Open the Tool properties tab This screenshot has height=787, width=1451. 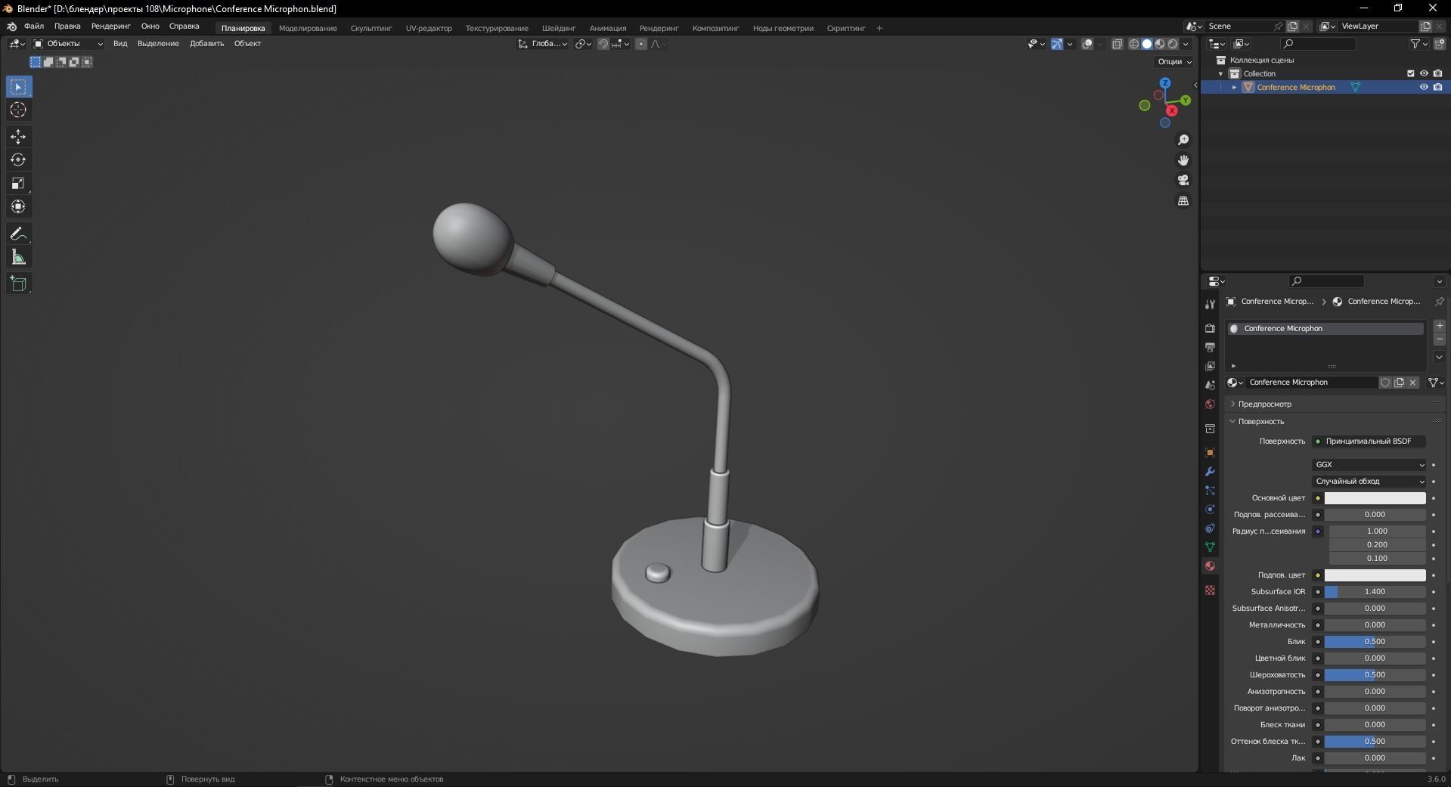(1210, 305)
